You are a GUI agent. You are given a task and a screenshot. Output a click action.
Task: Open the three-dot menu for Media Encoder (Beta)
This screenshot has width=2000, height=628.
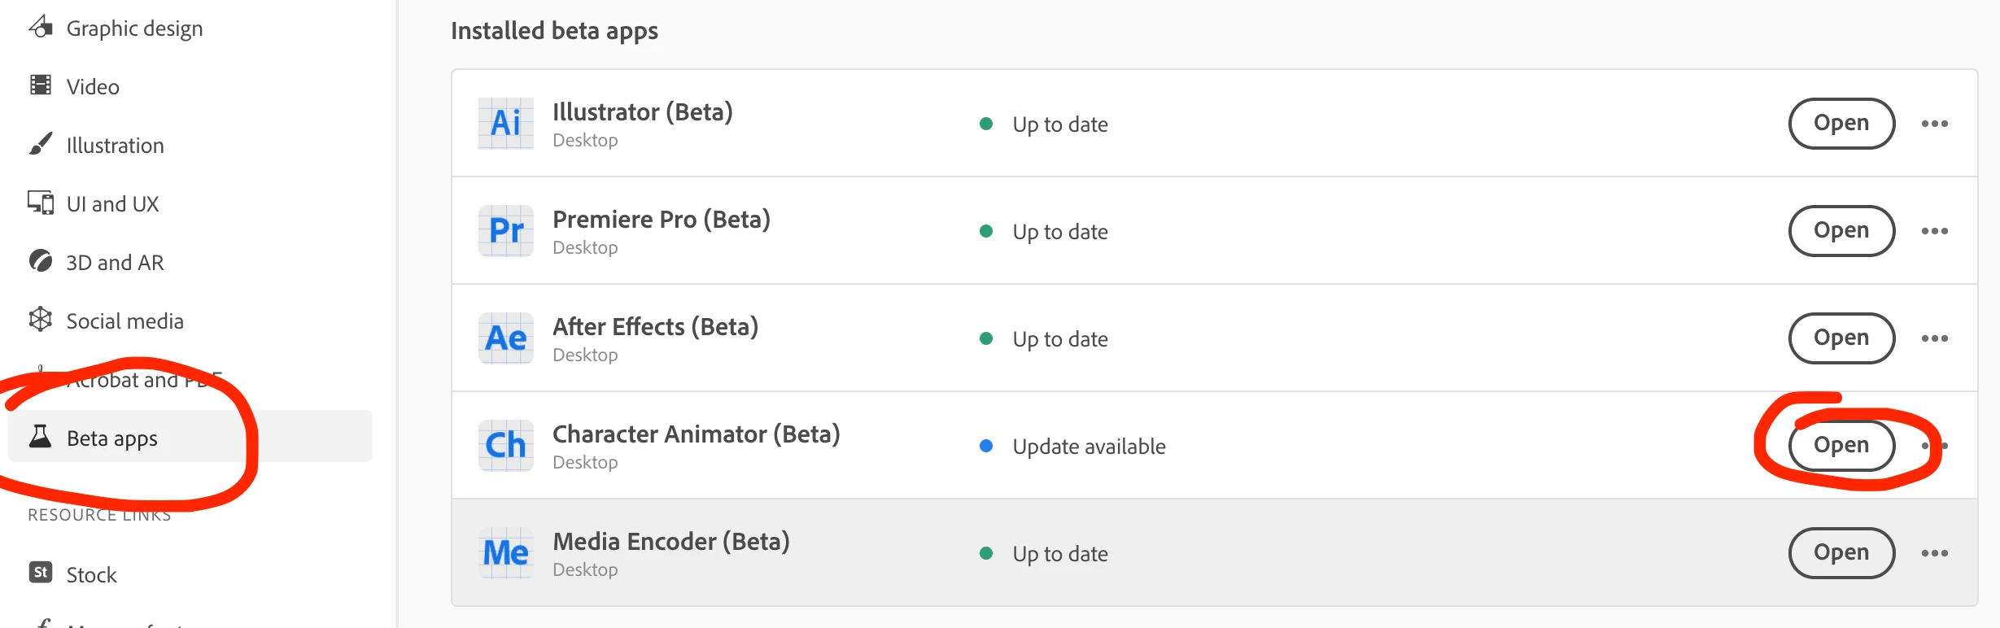(x=1934, y=553)
